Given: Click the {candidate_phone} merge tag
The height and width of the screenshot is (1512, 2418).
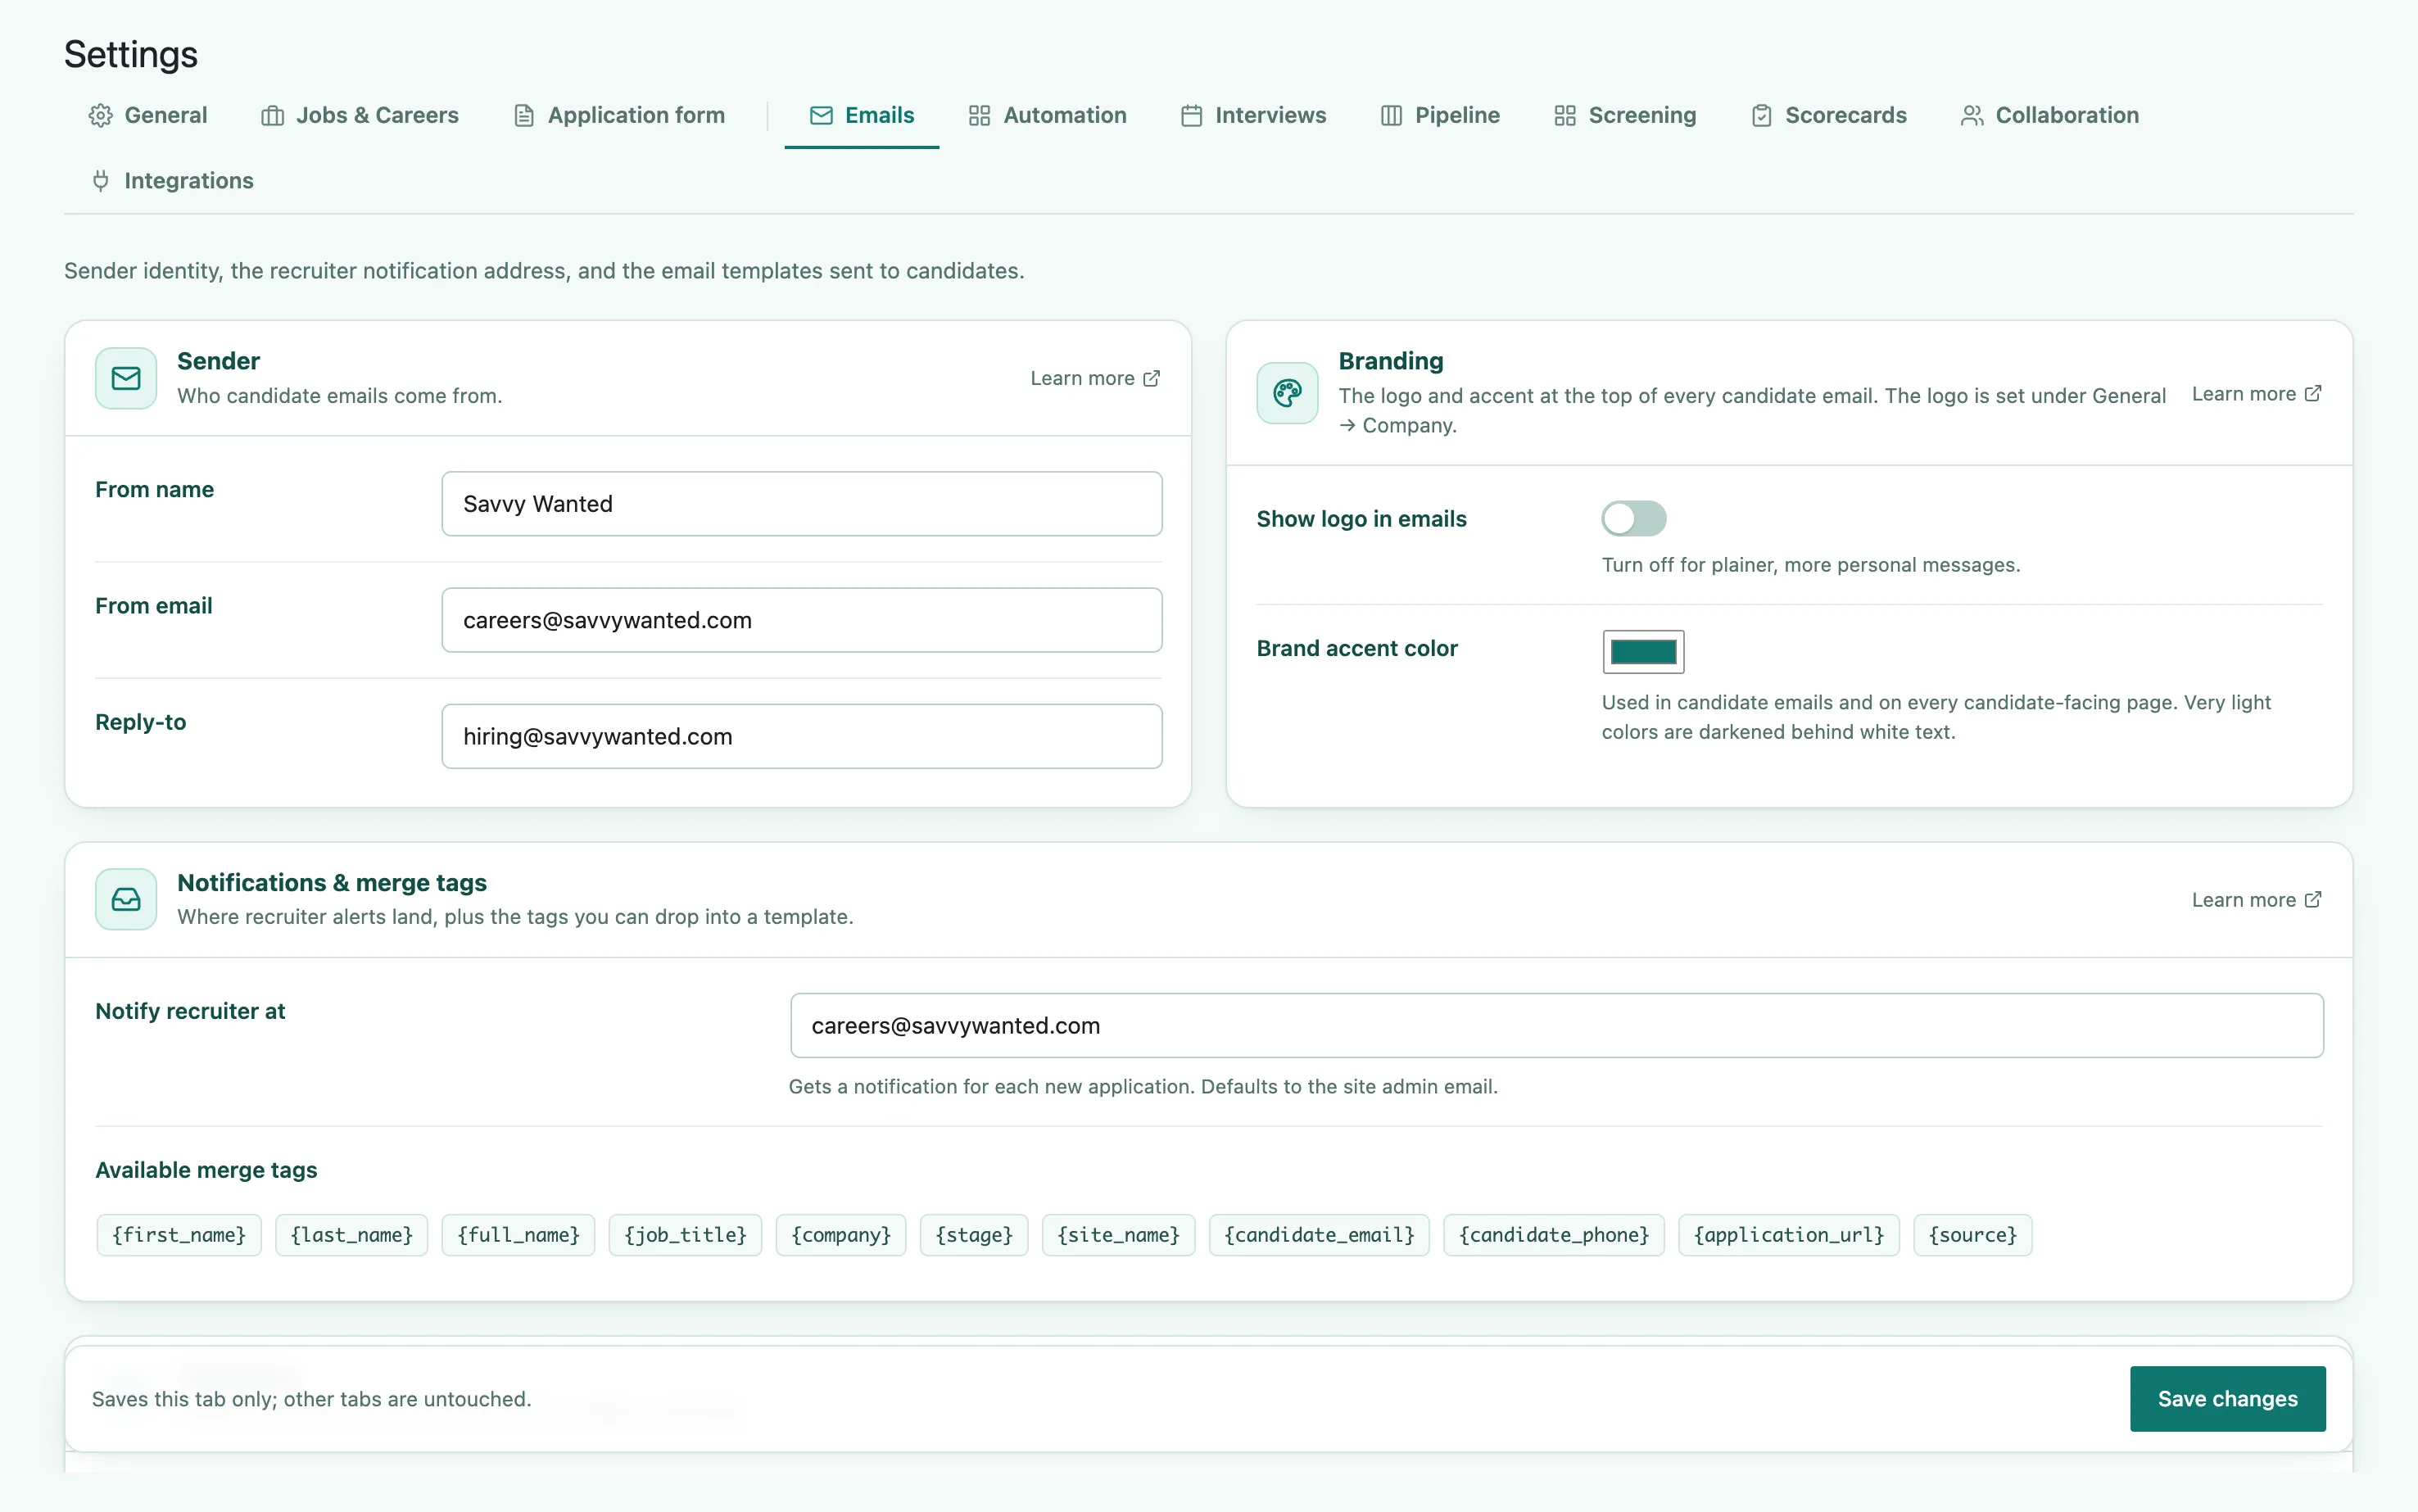Looking at the screenshot, I should click(x=1554, y=1235).
